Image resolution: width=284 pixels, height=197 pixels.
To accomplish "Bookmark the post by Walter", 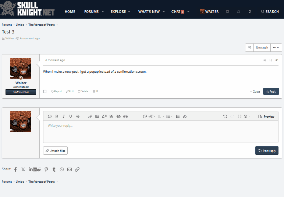I will pos(271,60).
